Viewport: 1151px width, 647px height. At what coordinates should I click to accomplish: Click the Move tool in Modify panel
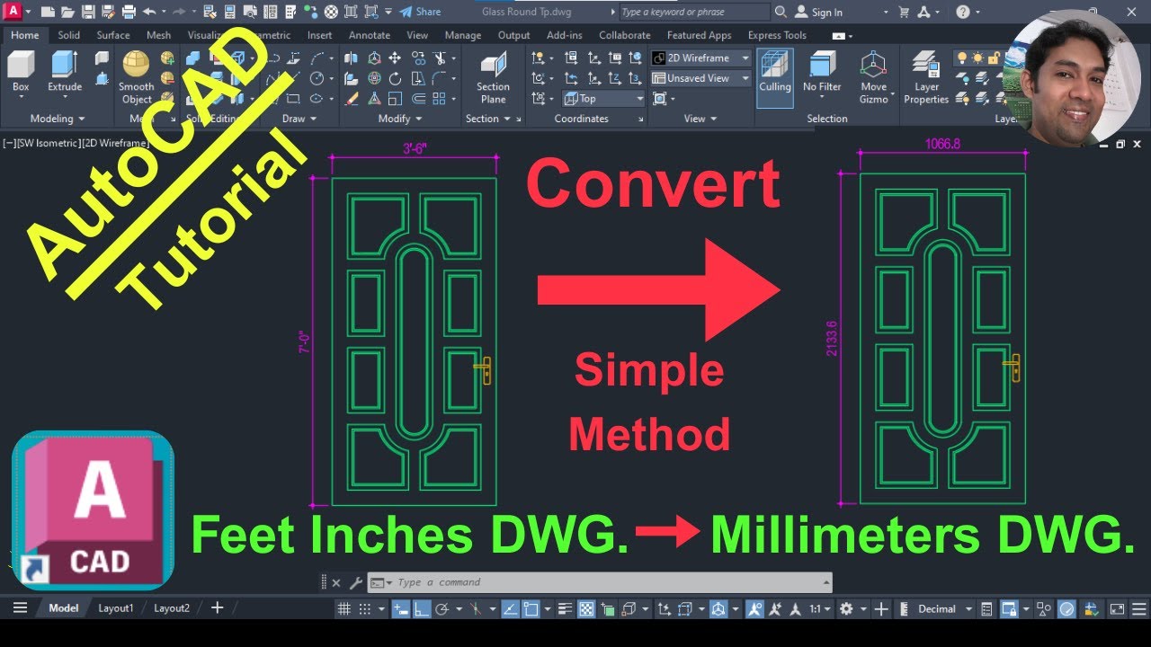[395, 58]
